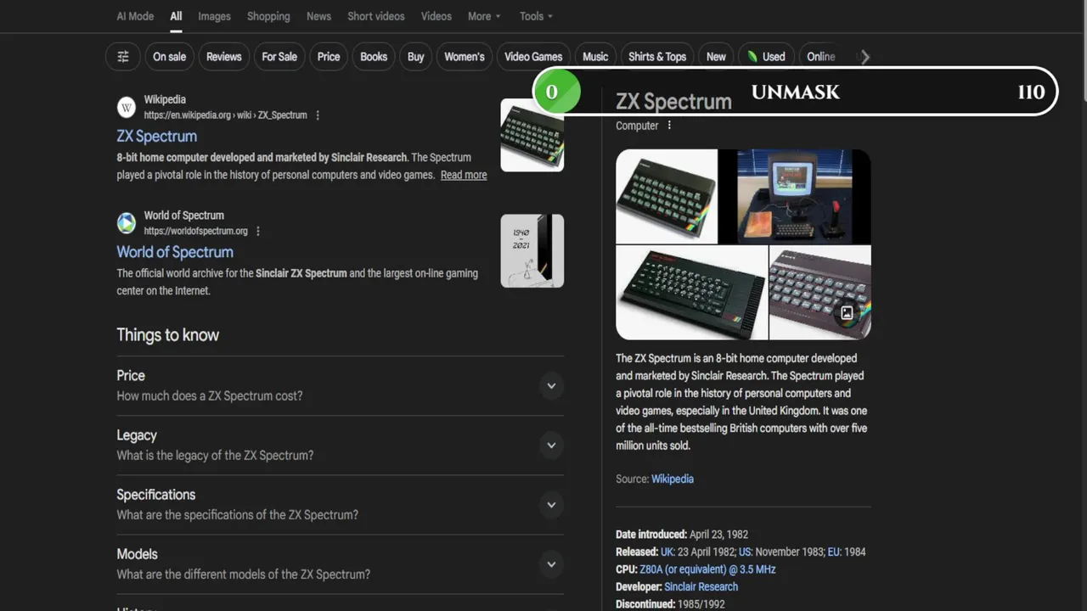Switch to the Images tab
The height and width of the screenshot is (611, 1087).
[x=214, y=16]
